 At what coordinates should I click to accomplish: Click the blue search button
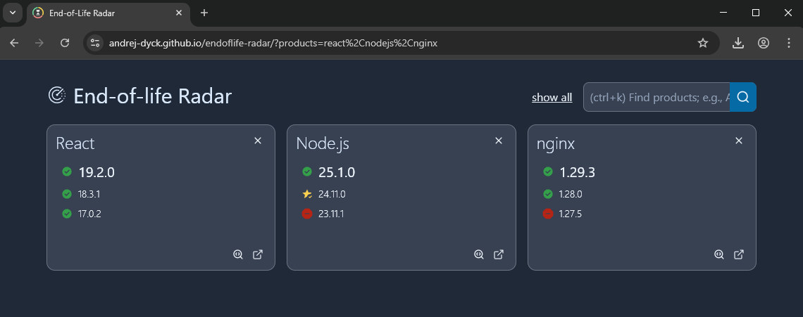(x=743, y=97)
